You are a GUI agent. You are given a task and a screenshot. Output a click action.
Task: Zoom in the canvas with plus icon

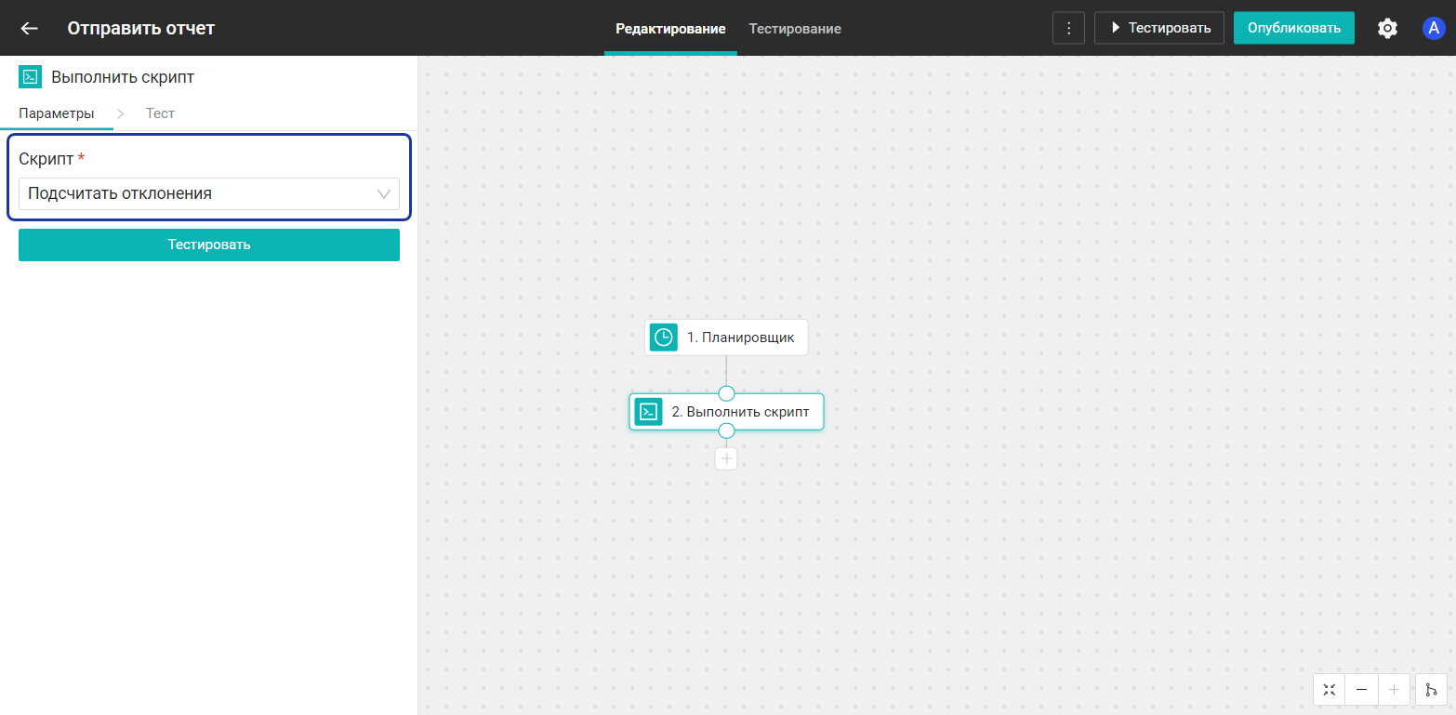[x=1393, y=689]
